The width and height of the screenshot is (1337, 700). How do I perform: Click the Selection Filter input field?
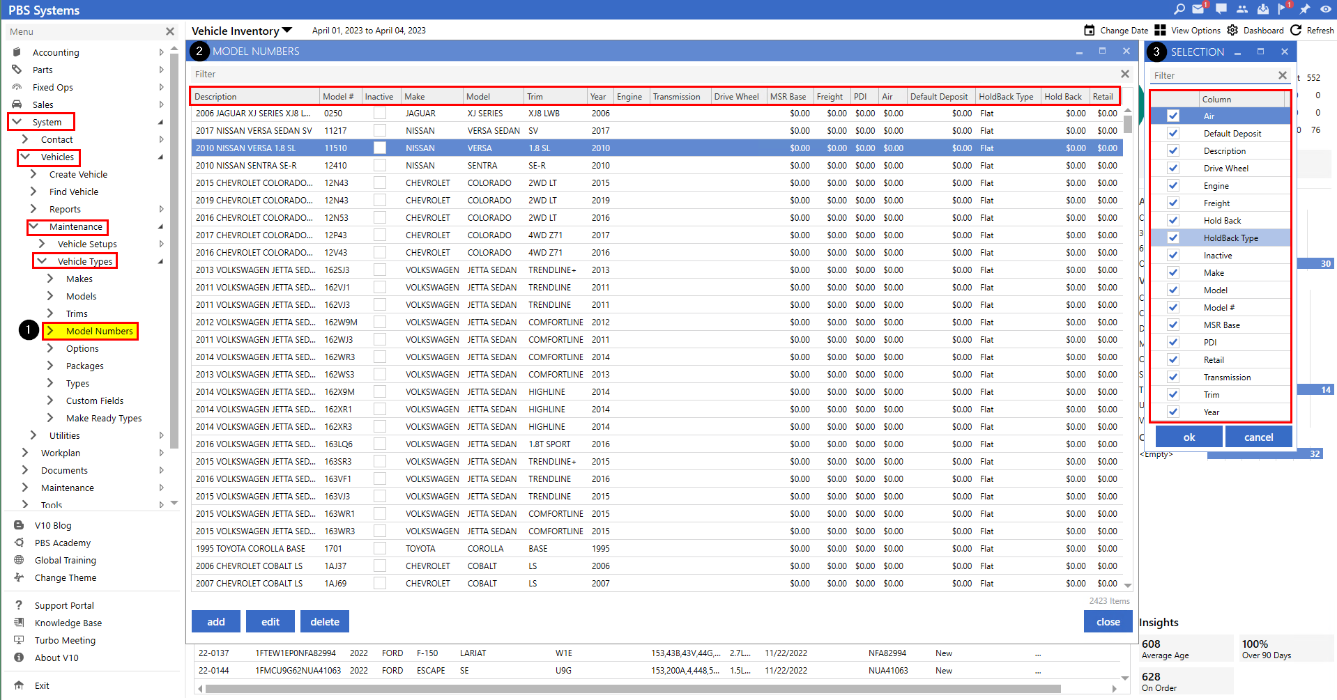[x=1213, y=75]
